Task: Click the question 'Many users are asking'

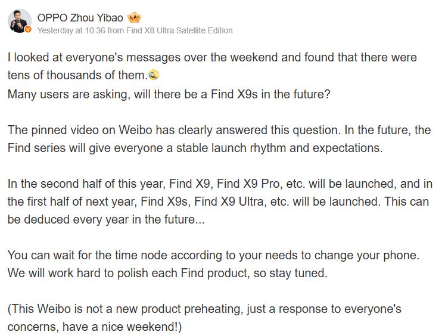Action: tap(169, 94)
